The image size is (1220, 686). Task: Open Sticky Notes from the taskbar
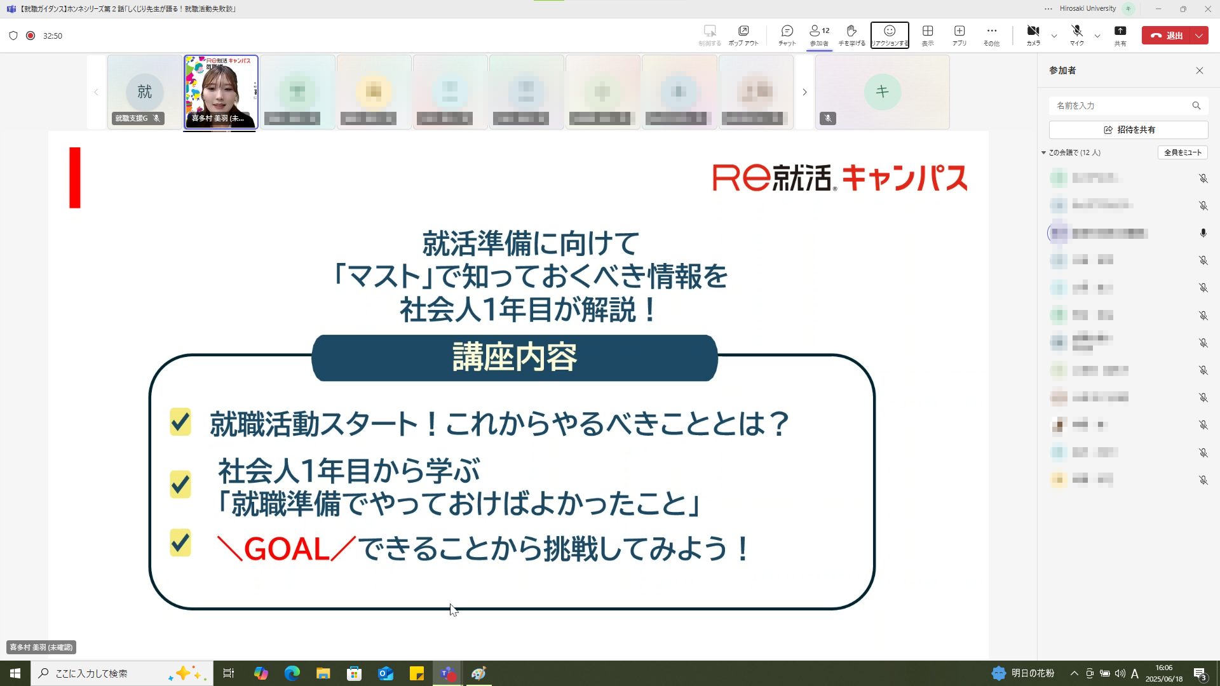417,673
